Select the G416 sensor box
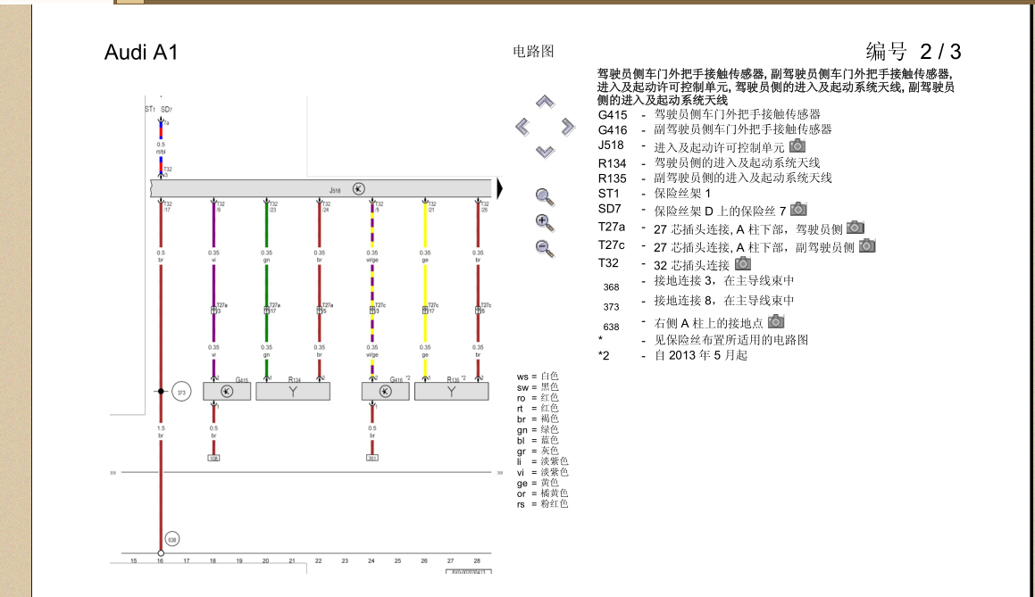1035x597 pixels. (386, 391)
